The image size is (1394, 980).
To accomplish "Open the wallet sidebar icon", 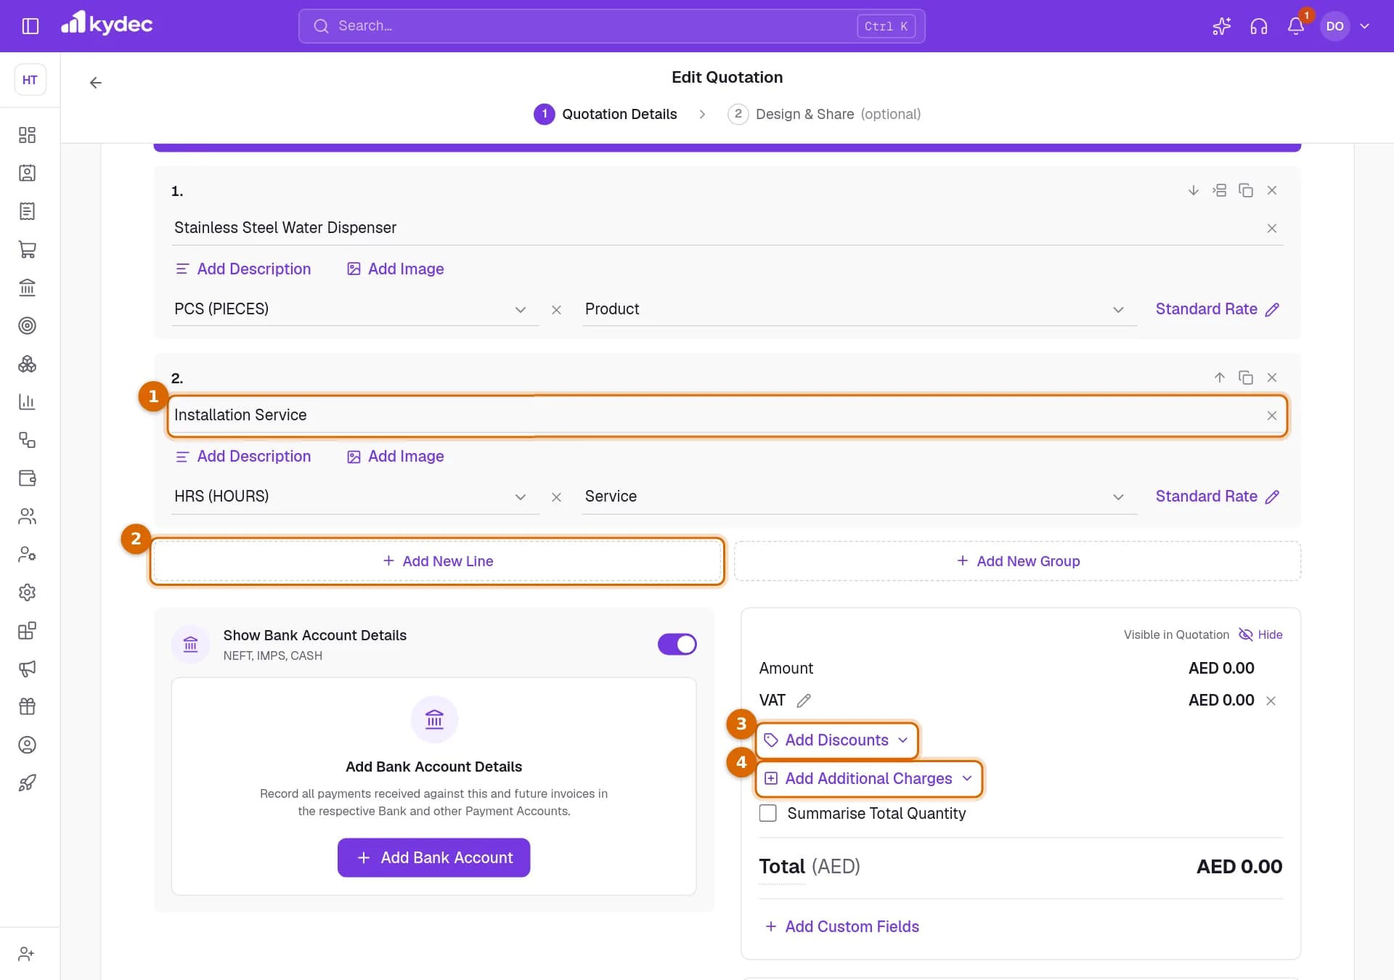I will coord(27,478).
